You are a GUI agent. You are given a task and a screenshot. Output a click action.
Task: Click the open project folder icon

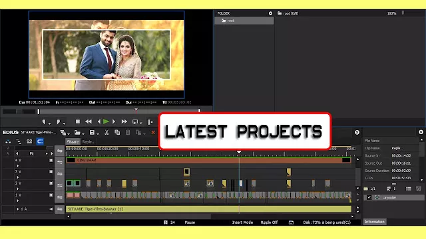pos(77,133)
